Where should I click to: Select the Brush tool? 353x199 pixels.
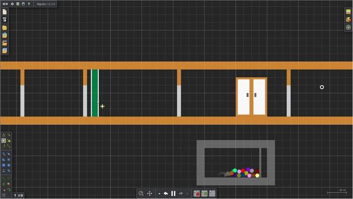pos(4,154)
